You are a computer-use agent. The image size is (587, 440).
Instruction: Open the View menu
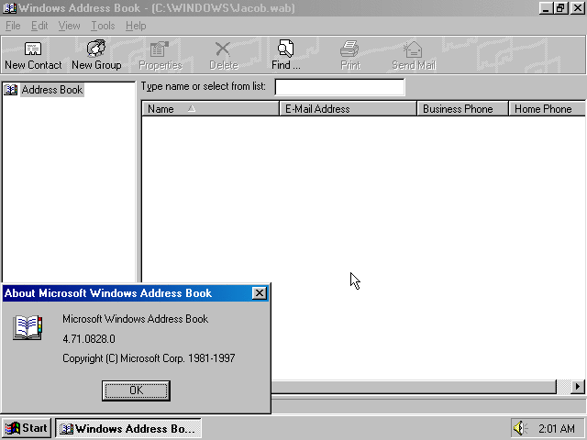click(70, 26)
